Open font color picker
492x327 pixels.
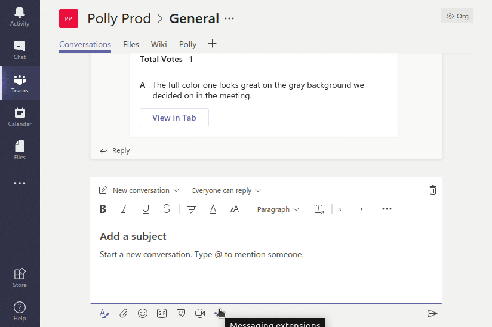coord(213,209)
